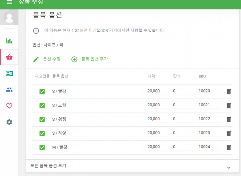Click the user profile avatar
Image resolution: width=241 pixels, height=176 pixels.
click(x=9, y=17)
